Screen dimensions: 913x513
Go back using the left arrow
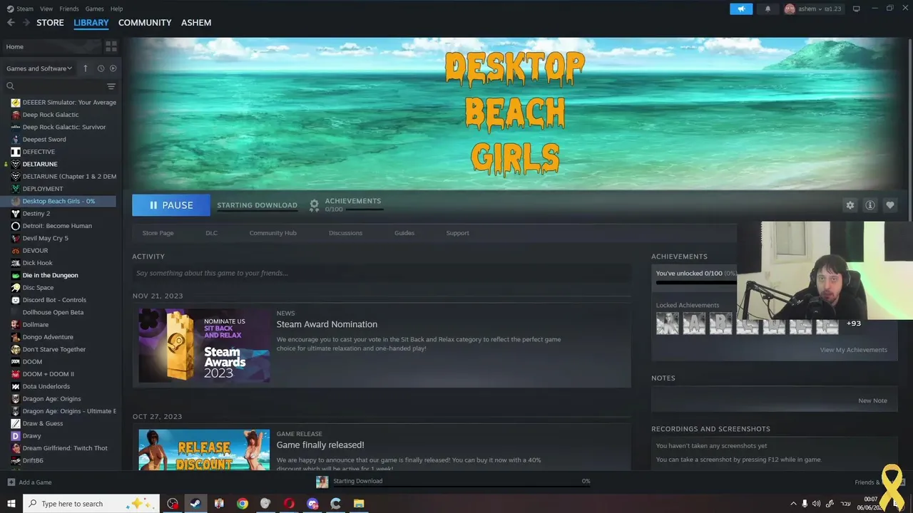tap(11, 23)
